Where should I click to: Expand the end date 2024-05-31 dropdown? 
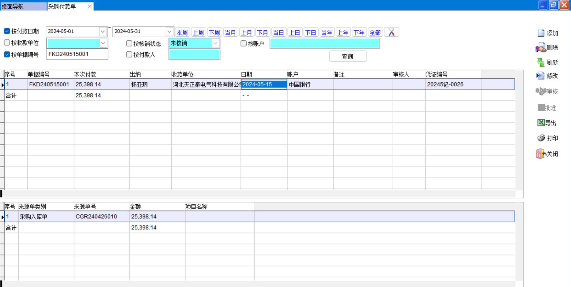169,32
